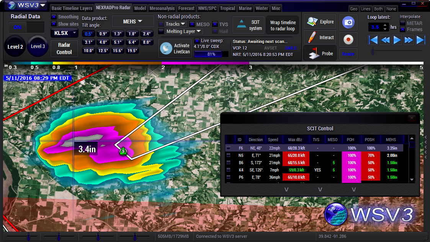Toggle the MESO checkbox

192,24
